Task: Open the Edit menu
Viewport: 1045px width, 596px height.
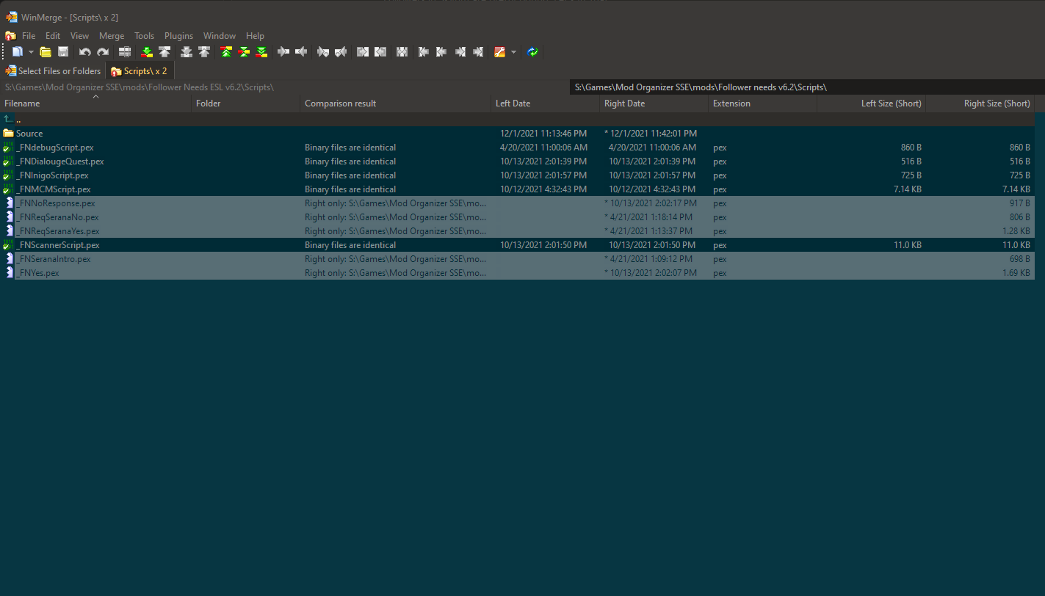Action: tap(53, 36)
